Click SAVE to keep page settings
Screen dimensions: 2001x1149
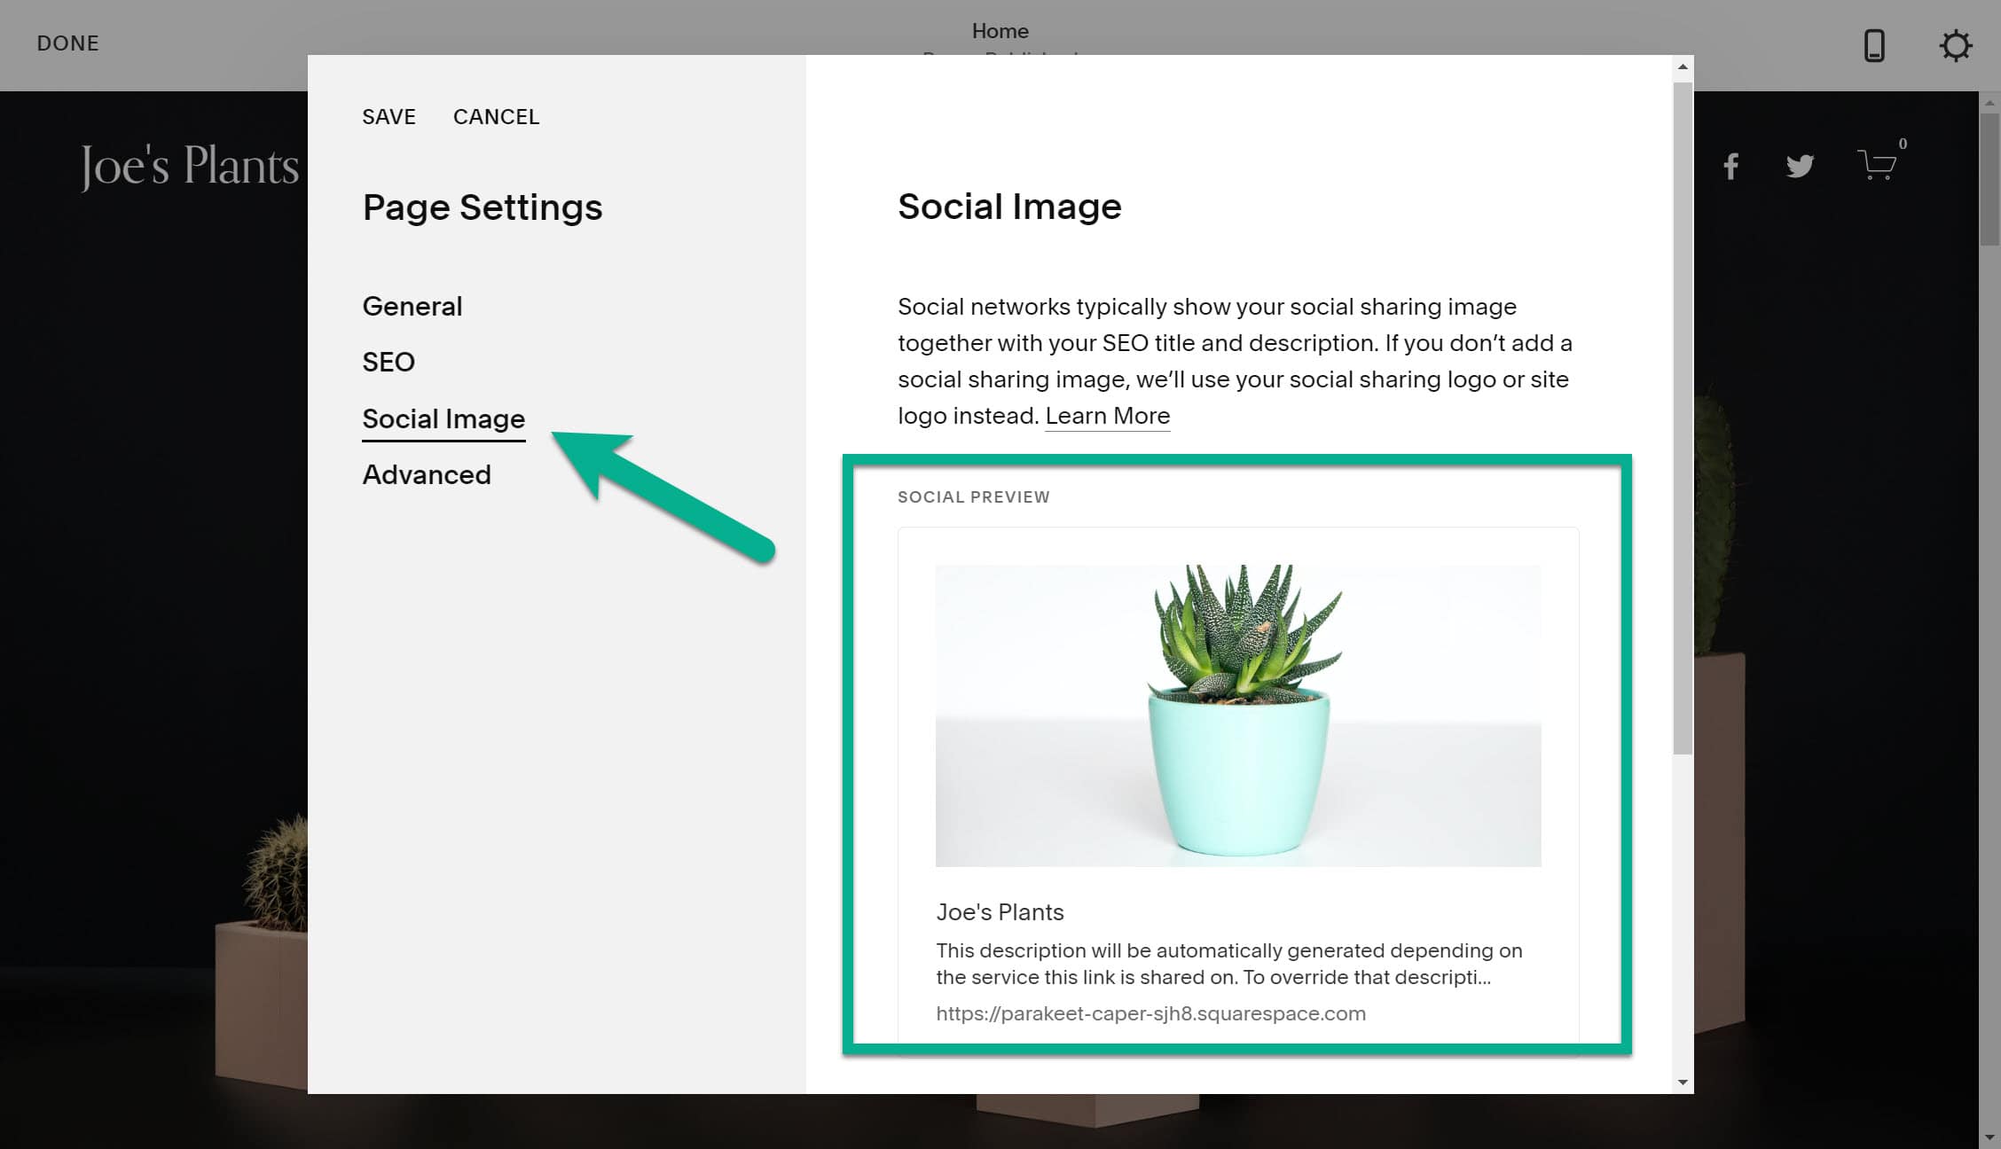[388, 116]
